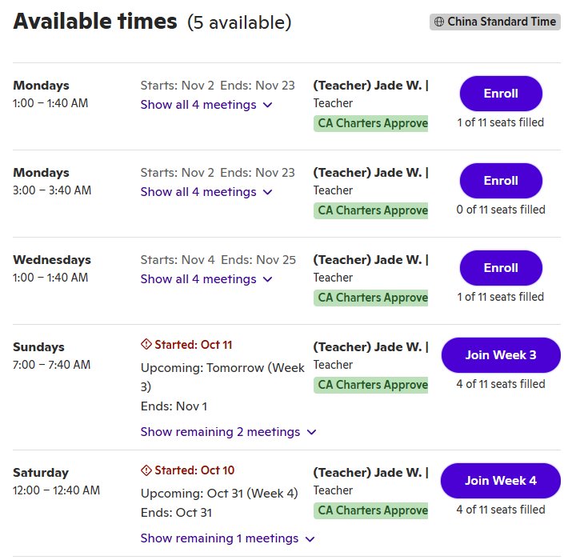Open chevron beside Show remaining 1 meetings
Screen dimensions: 568x560
point(310,539)
